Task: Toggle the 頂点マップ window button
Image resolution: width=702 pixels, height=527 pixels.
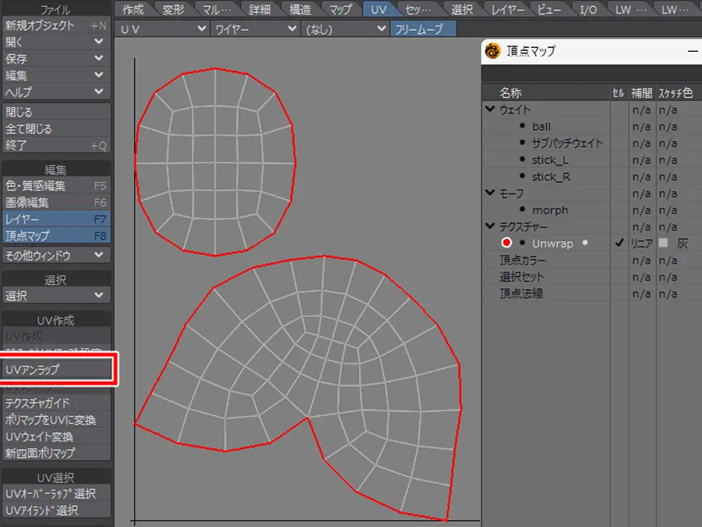Action: [56, 236]
